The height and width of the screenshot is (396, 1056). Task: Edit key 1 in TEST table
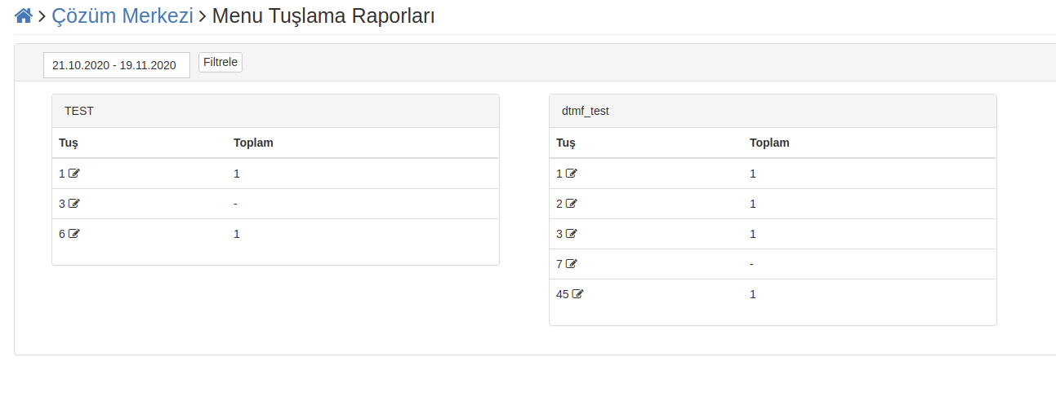coord(74,174)
